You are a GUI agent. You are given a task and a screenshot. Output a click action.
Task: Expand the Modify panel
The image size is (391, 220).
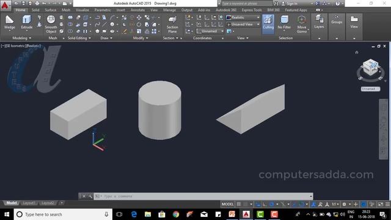pos(141,38)
